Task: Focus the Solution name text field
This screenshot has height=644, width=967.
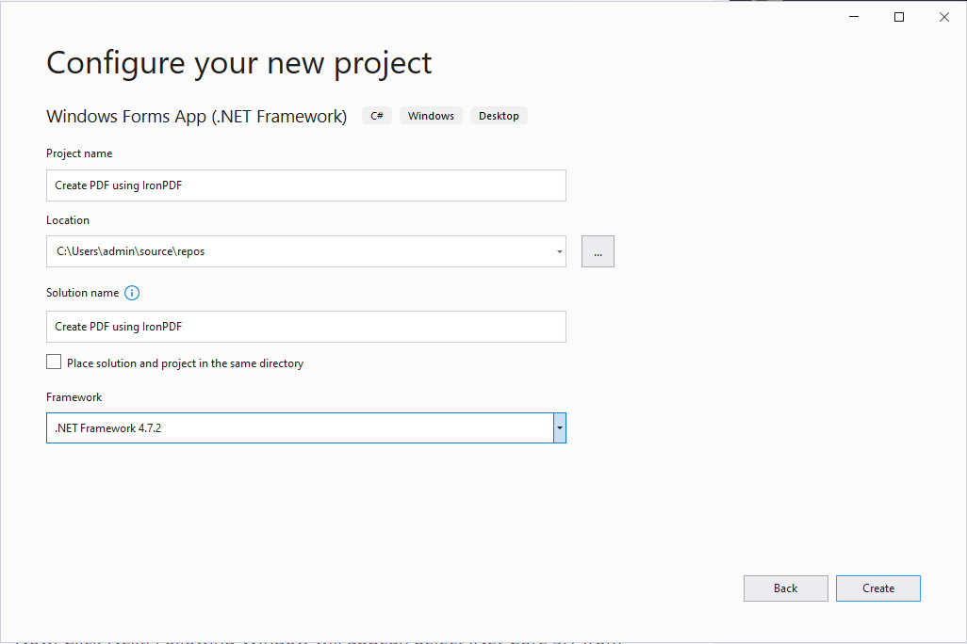Action: click(305, 327)
